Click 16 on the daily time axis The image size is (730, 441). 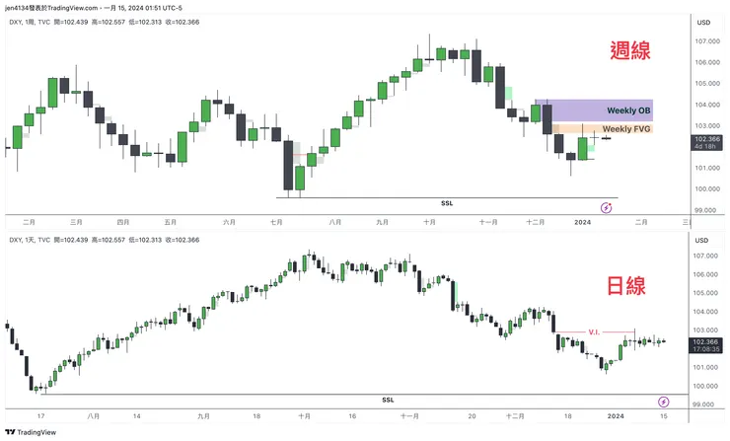(x=352, y=416)
